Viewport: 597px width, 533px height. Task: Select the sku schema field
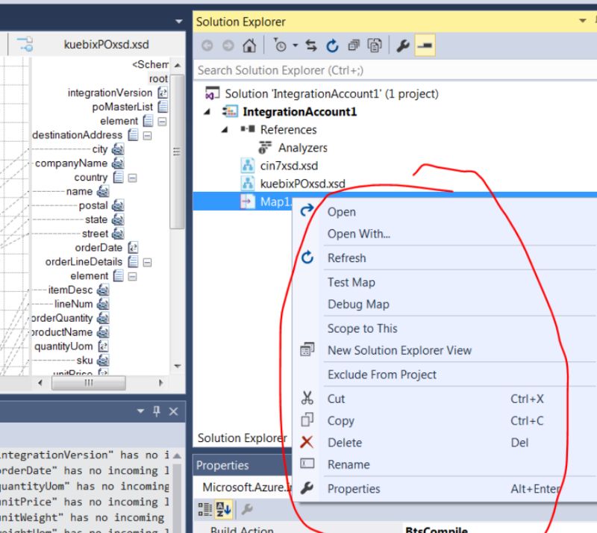click(84, 361)
